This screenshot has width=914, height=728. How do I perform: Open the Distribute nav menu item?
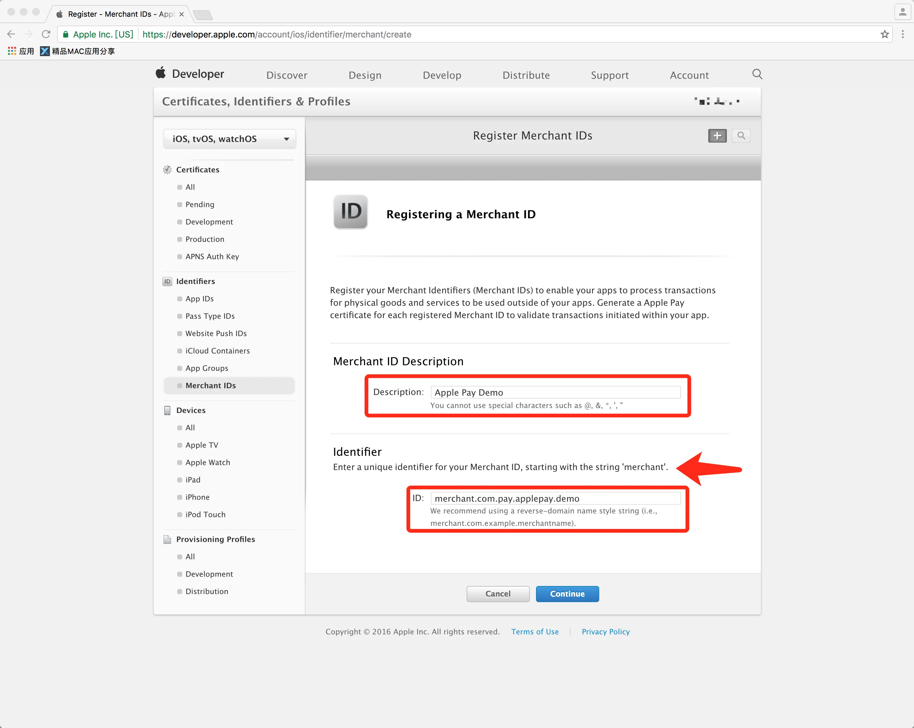(526, 75)
